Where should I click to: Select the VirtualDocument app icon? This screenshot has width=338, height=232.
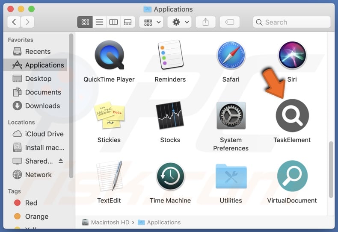[x=292, y=176]
